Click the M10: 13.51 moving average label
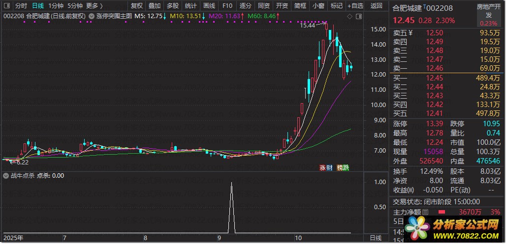 pyautogui.click(x=188, y=16)
